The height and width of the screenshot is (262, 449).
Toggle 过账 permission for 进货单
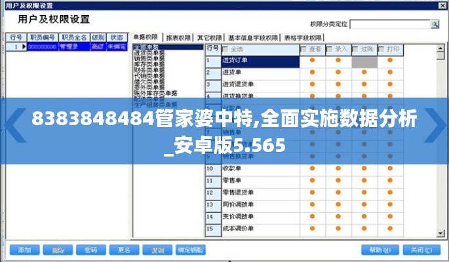[x=364, y=72]
